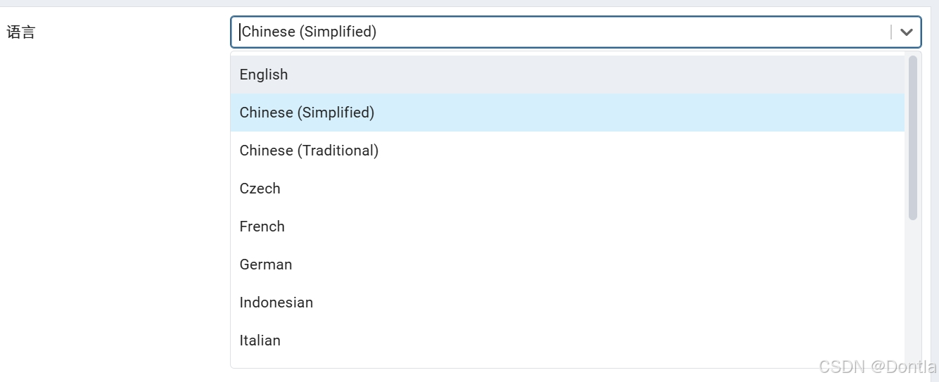The image size is (939, 382).
Task: Select the Indonesian language option
Action: pyautogui.click(x=276, y=303)
